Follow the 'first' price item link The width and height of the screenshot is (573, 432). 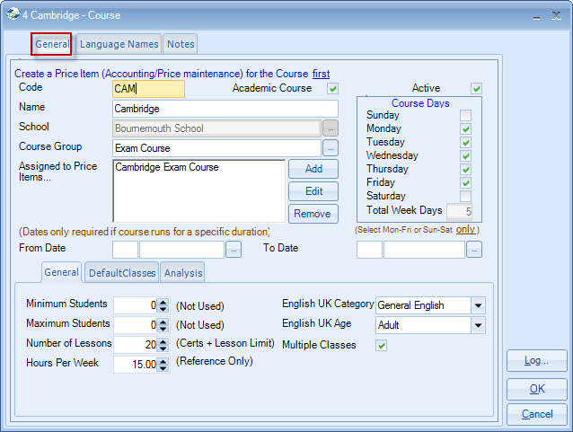(321, 74)
